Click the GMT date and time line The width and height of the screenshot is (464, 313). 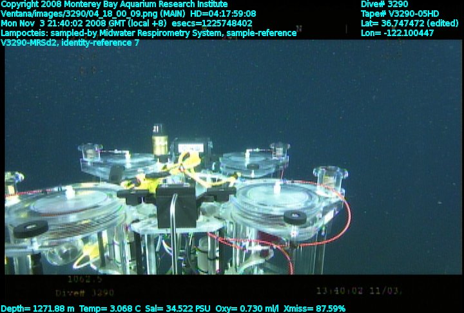click(127, 23)
